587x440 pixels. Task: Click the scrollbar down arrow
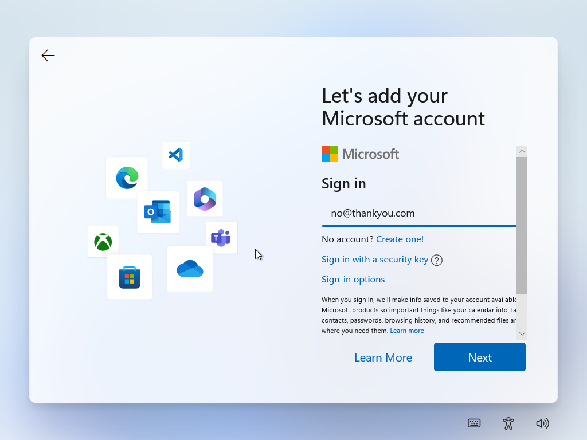pyautogui.click(x=522, y=334)
